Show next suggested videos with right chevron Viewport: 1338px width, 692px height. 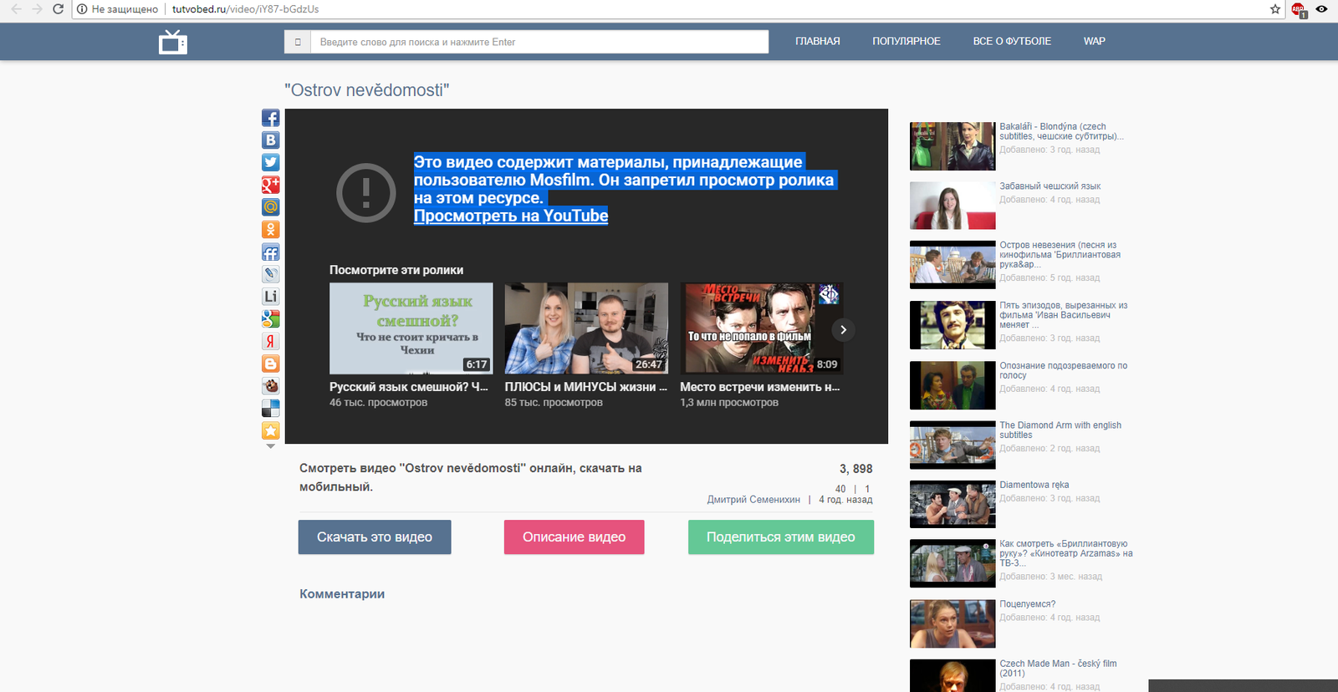(x=843, y=329)
